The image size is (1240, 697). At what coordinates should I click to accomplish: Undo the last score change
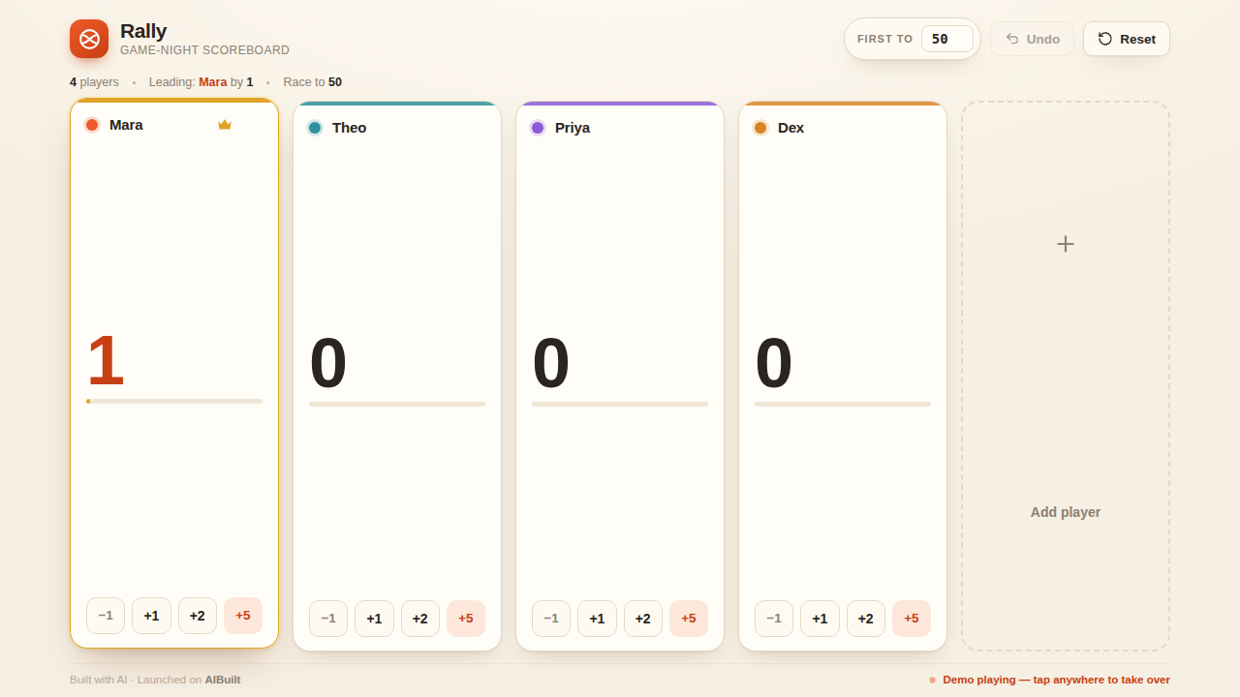pos(1032,39)
